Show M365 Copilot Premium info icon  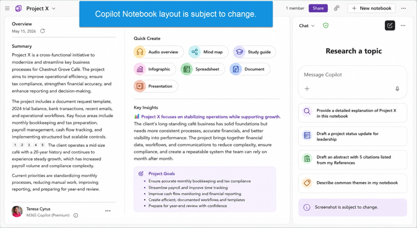76,215
